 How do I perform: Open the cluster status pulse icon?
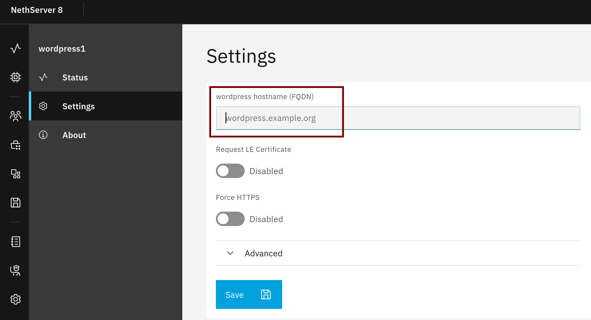click(15, 48)
